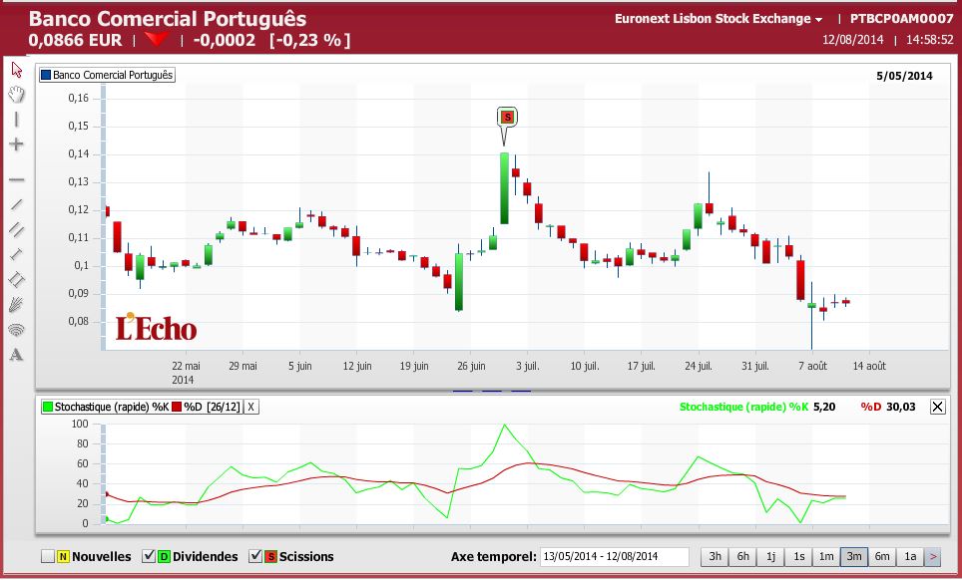Click the green D Dividendes icon
962x580 pixels.
point(164,556)
